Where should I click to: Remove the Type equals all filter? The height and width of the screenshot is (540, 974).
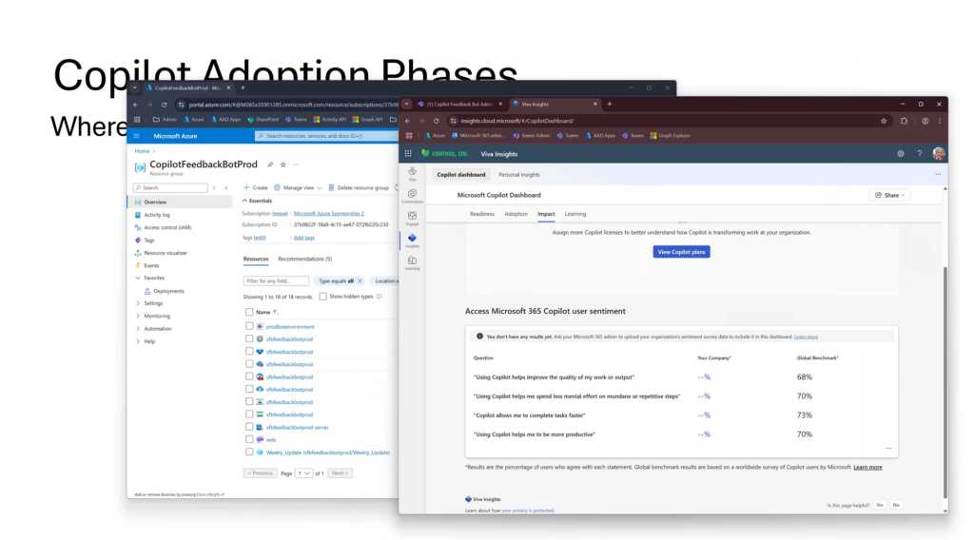pyautogui.click(x=360, y=281)
